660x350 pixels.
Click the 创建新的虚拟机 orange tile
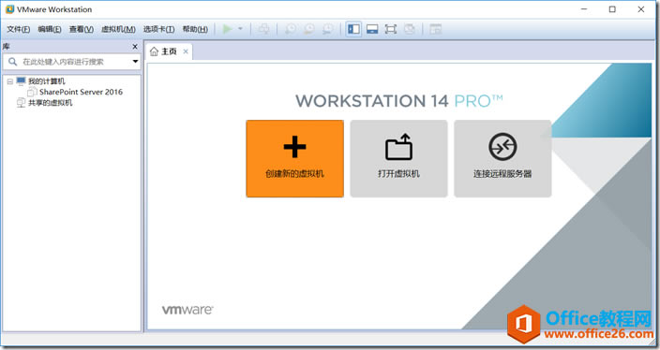[x=294, y=158]
